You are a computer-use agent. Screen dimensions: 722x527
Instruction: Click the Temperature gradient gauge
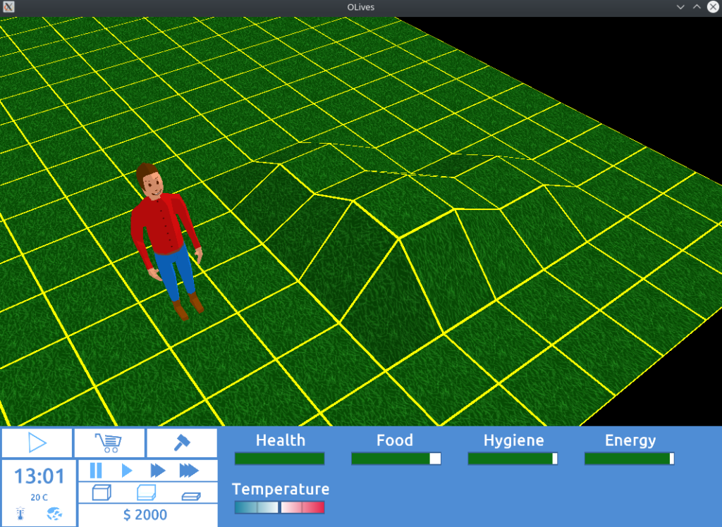point(279,507)
